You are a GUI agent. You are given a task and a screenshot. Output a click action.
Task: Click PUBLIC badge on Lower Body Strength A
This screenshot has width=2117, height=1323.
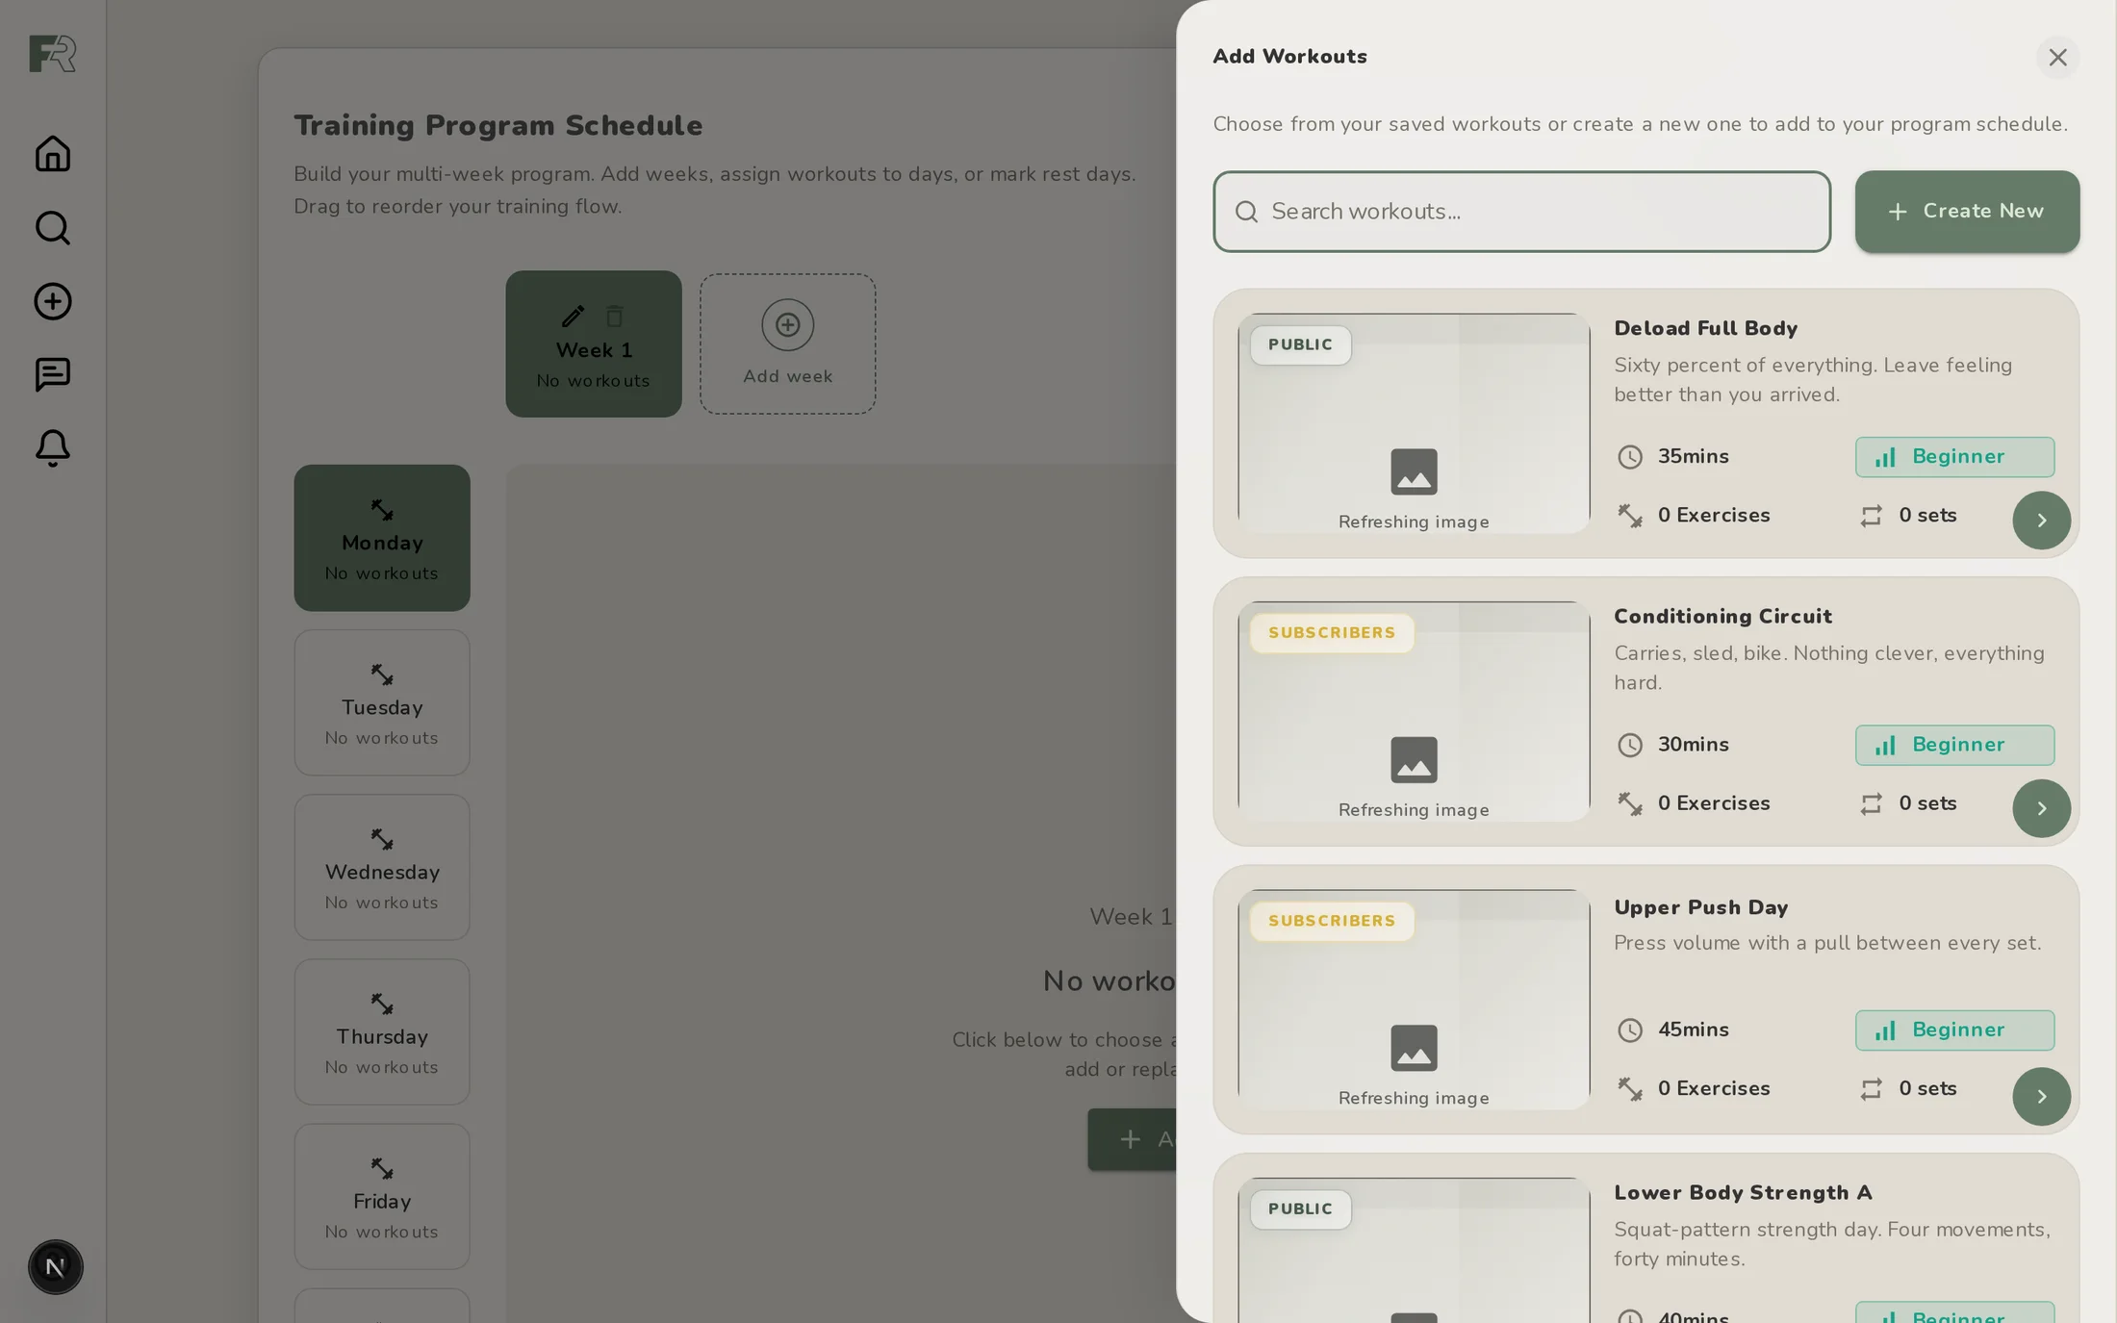pyautogui.click(x=1300, y=1209)
